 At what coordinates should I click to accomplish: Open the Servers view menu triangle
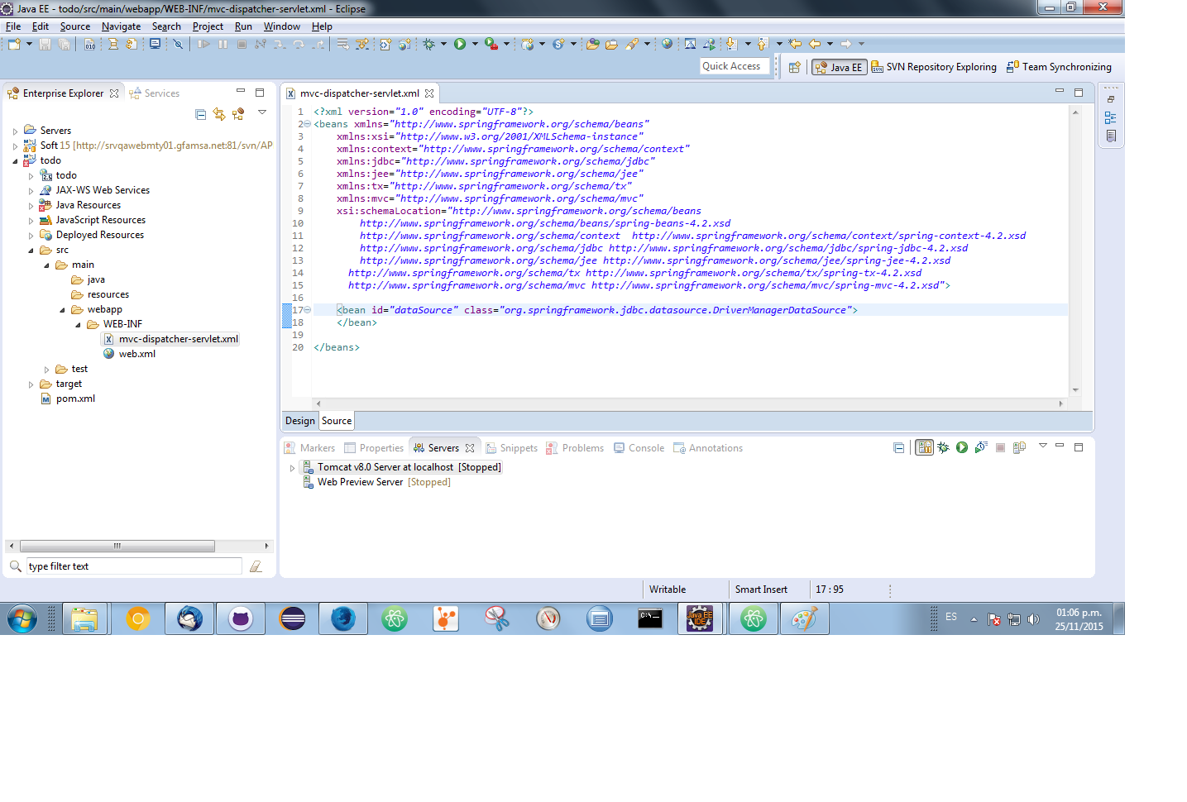click(x=1043, y=446)
